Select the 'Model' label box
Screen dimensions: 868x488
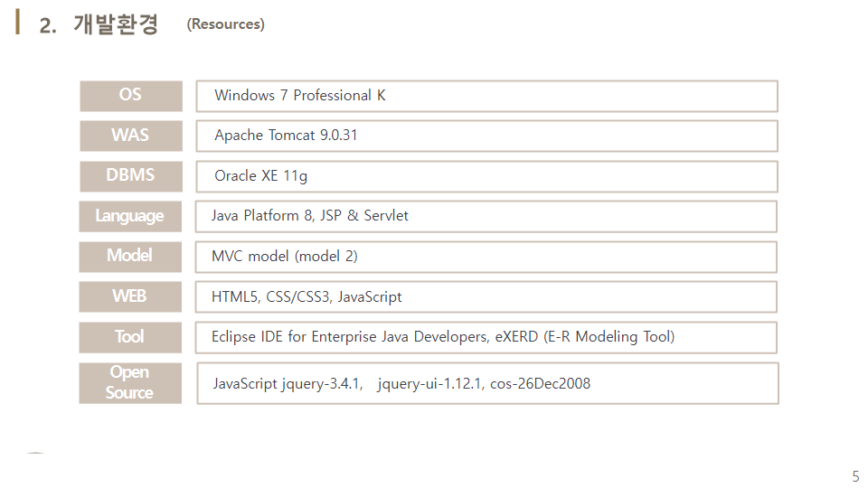click(x=130, y=257)
